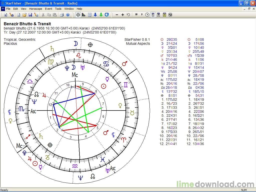Click the Benazir Bhutto & Transit chart title
This screenshot has width=256, height=192.
coord(27,24)
